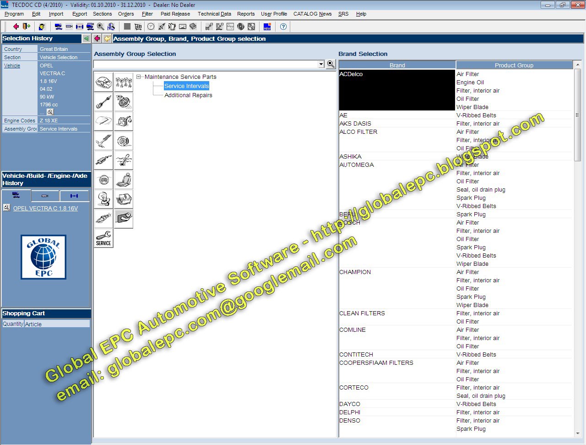Select the COOPERSFIAAM FILTERS brand row
586x445 pixels.
(x=397, y=371)
